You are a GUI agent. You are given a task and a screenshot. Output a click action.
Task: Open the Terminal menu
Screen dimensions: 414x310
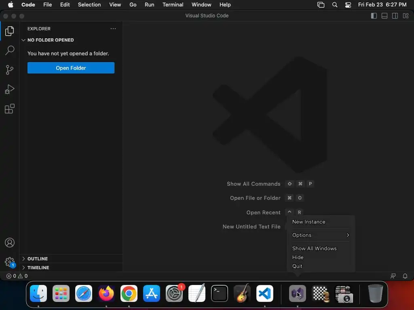pos(173,5)
